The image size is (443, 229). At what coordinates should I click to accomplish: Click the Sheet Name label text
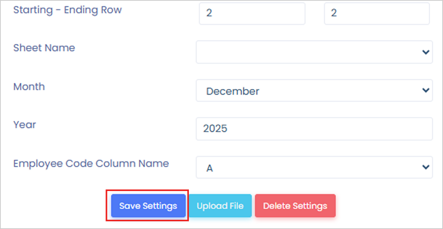(44, 48)
